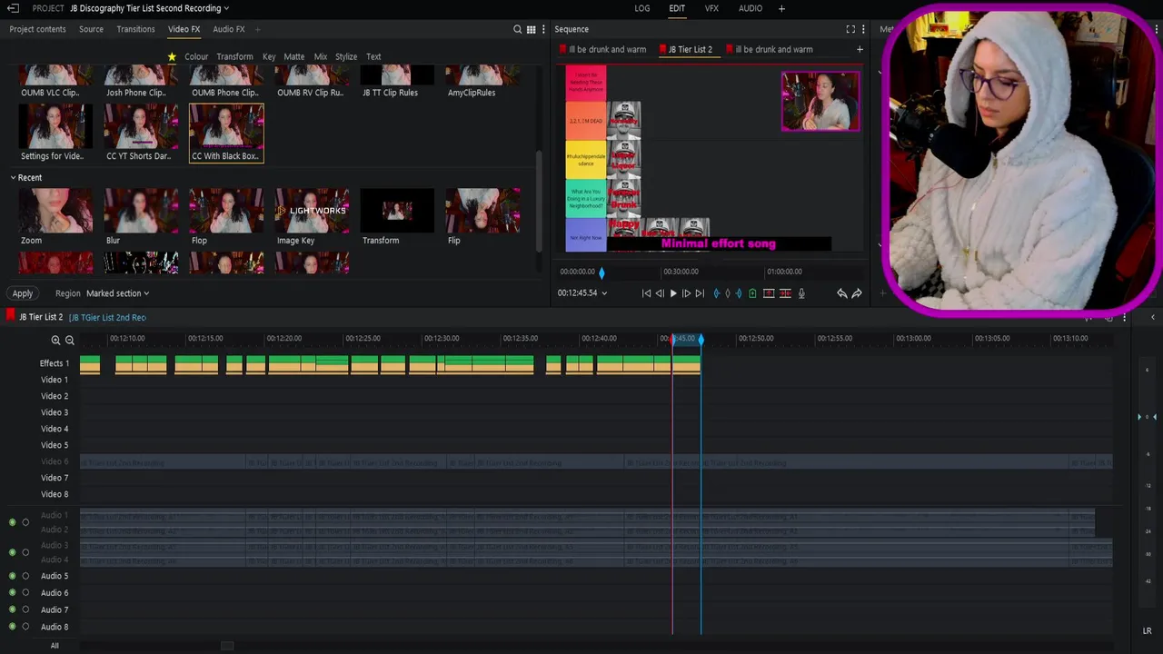Image resolution: width=1163 pixels, height=654 pixels.
Task: Click the timeline horizontal scrollbar thumb
Action: 227,646
